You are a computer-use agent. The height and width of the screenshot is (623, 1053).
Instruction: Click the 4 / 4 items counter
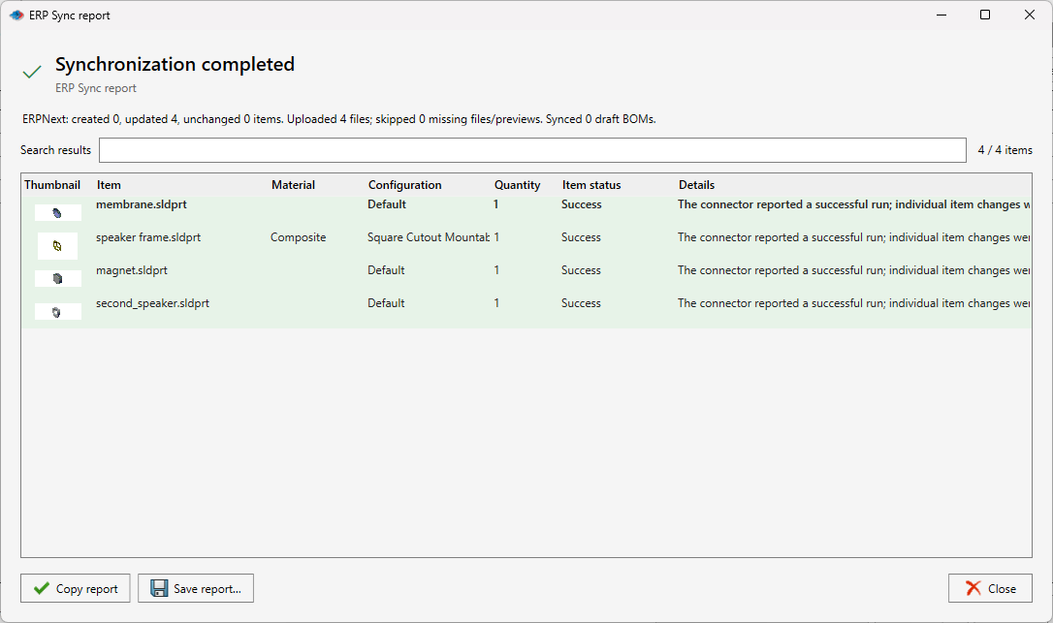click(1005, 150)
